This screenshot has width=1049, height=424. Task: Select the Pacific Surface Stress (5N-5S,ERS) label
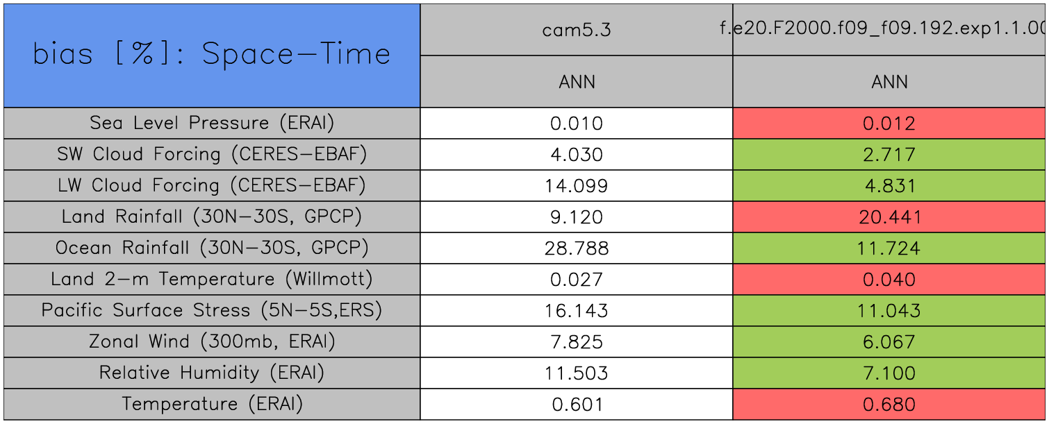(212, 311)
